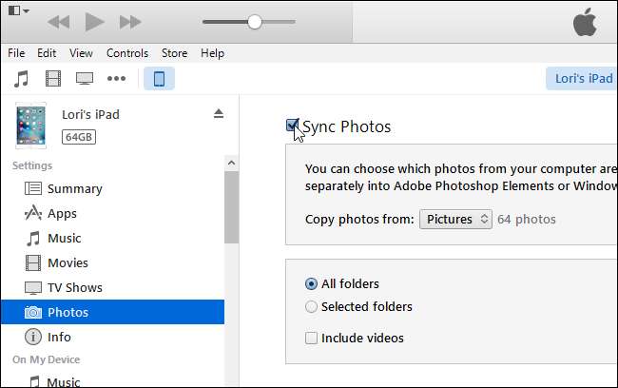The width and height of the screenshot is (618, 388).
Task: Skip to next track
Action: pos(130,21)
